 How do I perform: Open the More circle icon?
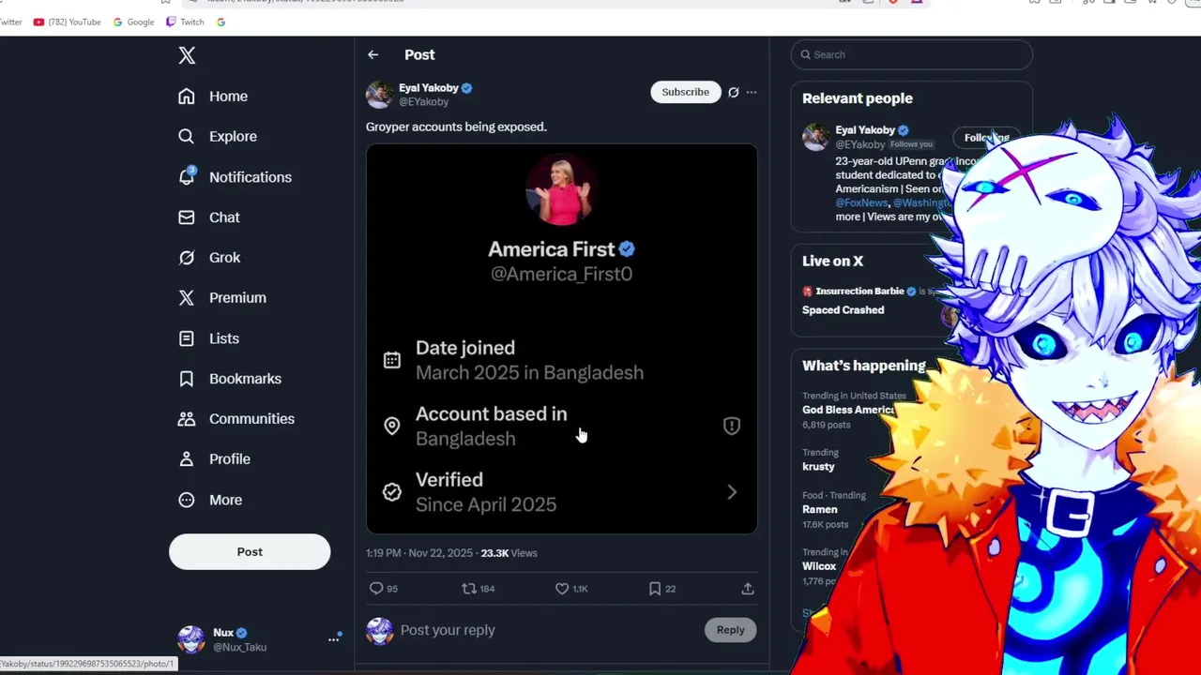tap(187, 500)
